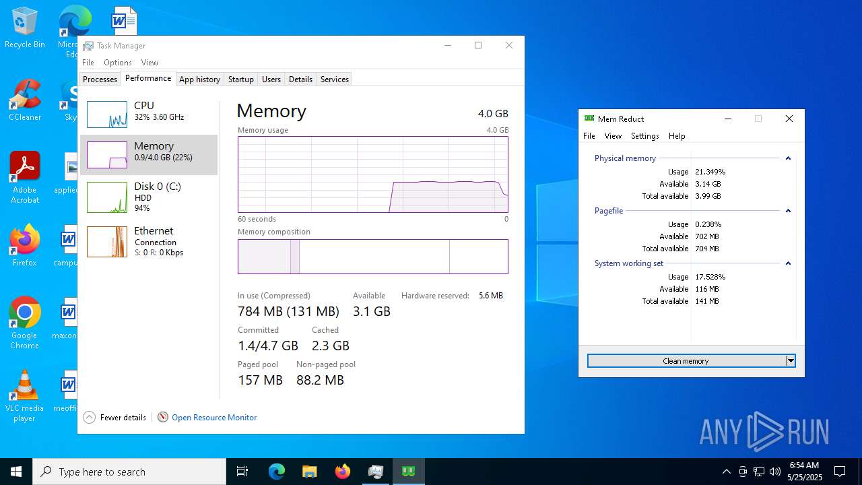Click the Physical memory usage value 21.349%
862x485 pixels.
(x=710, y=172)
